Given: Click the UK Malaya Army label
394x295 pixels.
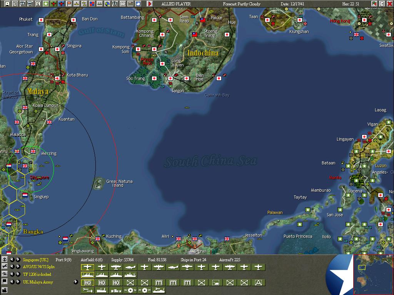Looking at the screenshot, I should [38, 282].
